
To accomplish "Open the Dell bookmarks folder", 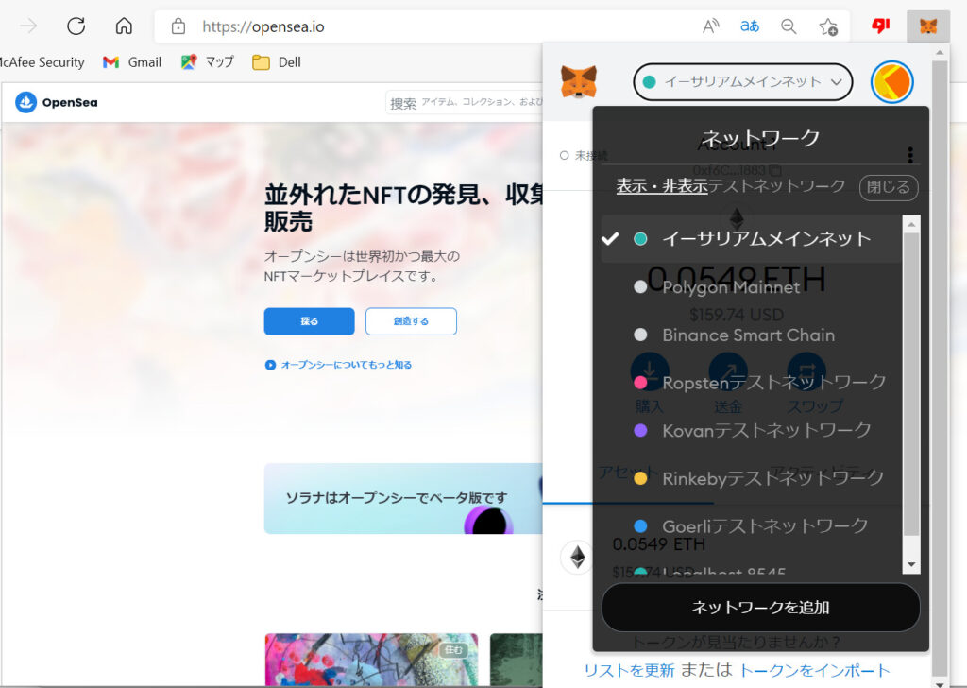I will (277, 62).
